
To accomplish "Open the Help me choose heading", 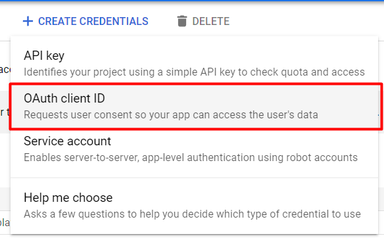I will click(x=68, y=198).
